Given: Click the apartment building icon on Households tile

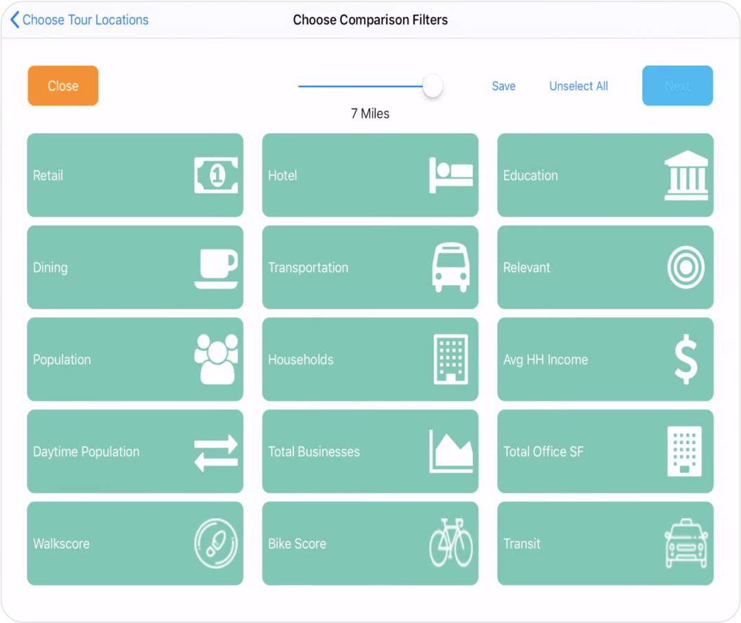Looking at the screenshot, I should pos(451,359).
